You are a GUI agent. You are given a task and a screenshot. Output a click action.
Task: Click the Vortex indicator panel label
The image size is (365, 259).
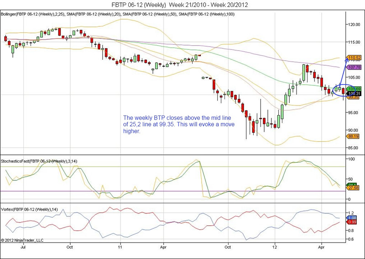tap(28, 209)
